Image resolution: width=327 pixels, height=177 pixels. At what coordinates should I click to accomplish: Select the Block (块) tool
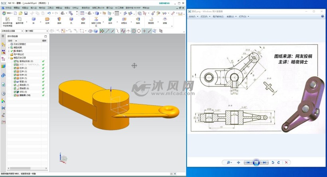(33, 21)
